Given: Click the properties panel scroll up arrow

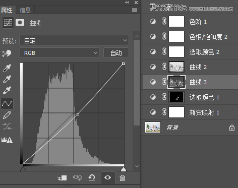Looking at the screenshot, I should click(x=137, y=36).
